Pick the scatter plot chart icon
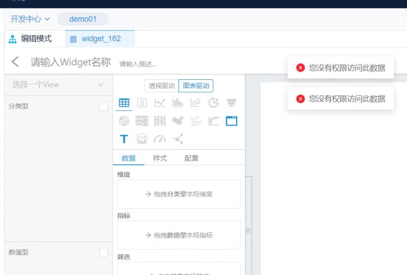Screen dimensions: 407x275 tap(196, 103)
